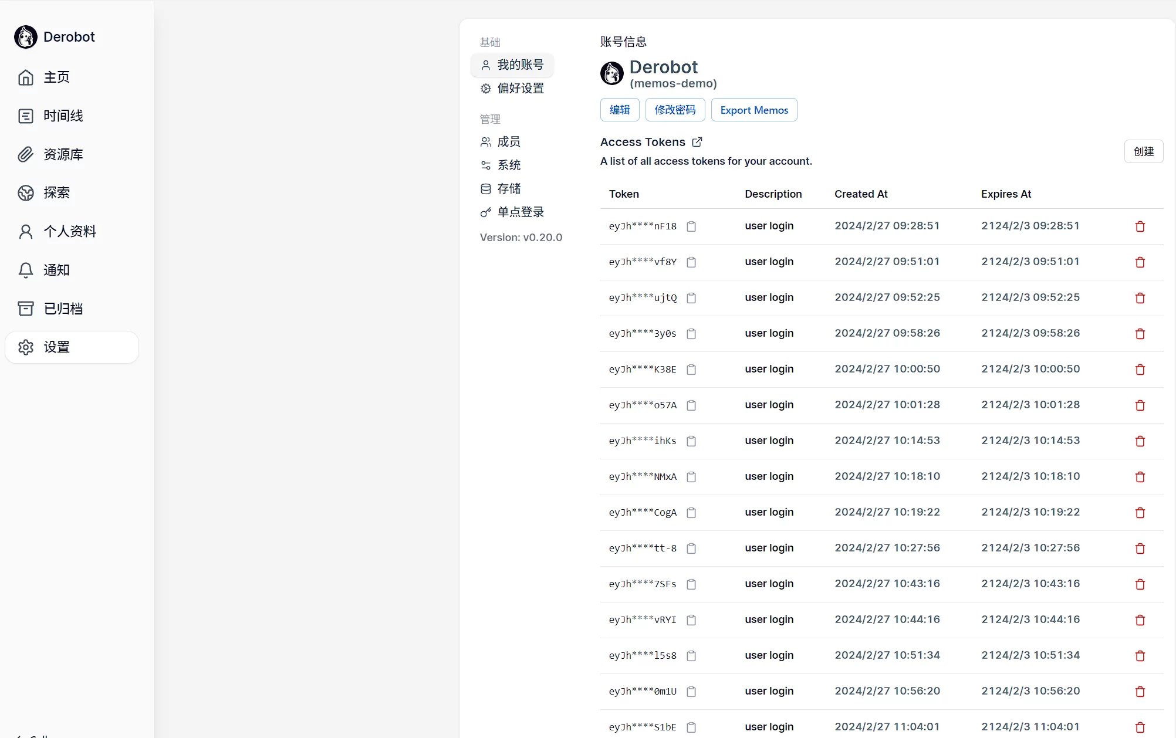Click the Derobot avatar in the sidebar
1176x738 pixels.
coord(25,37)
